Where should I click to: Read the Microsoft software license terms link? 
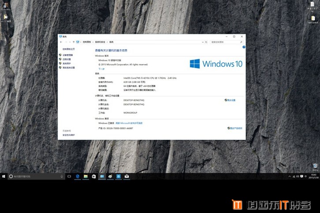pyautogui.click(x=129, y=123)
